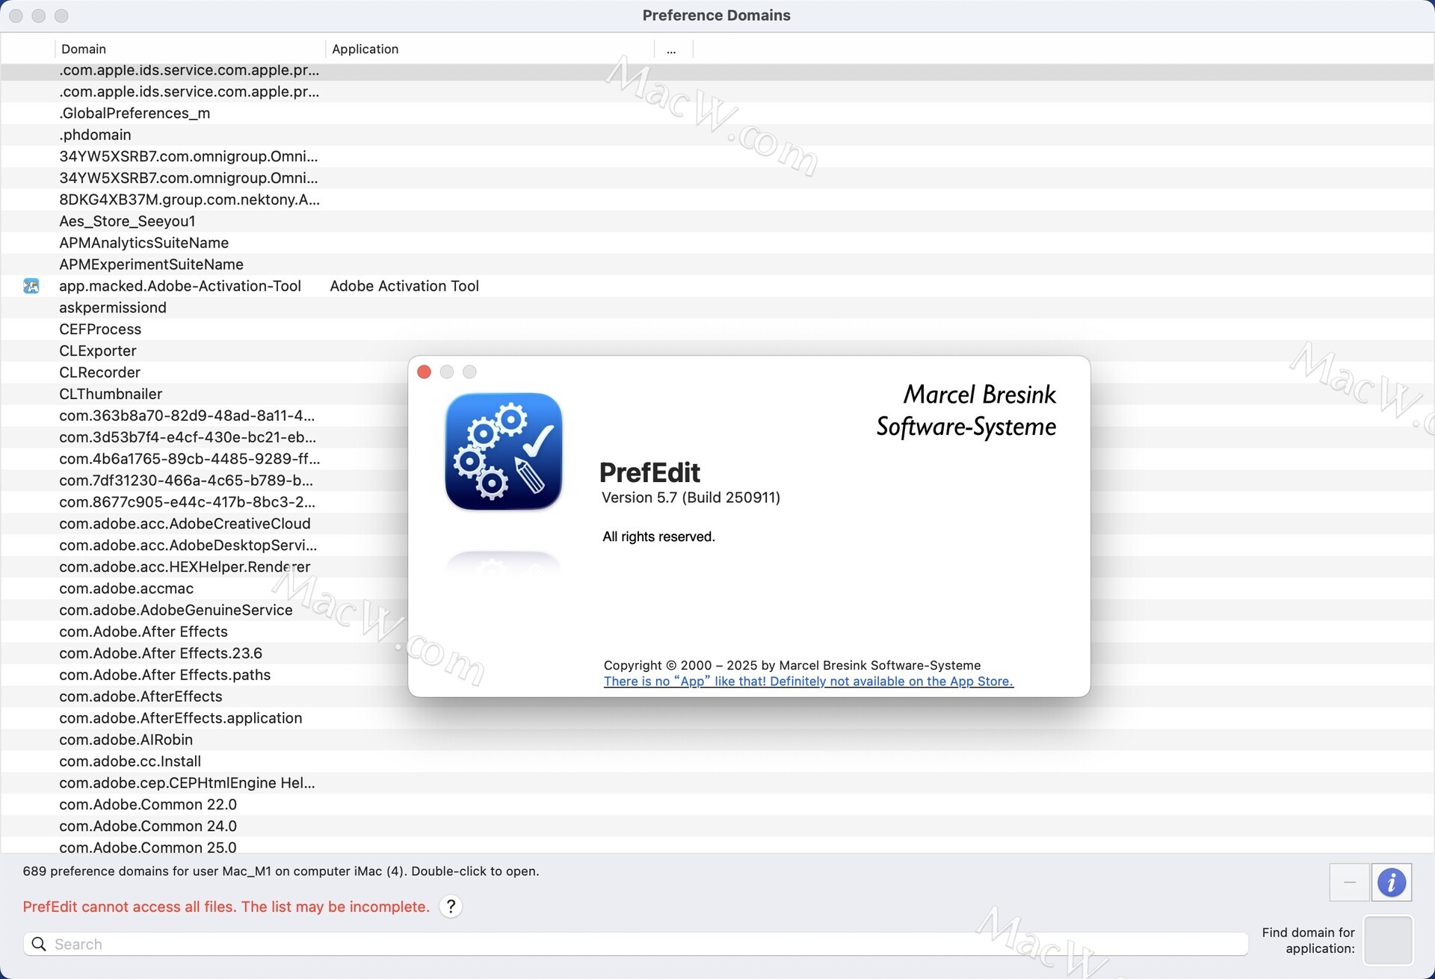Select app.macked.Adobe-Activation-Tool domain

(x=180, y=286)
